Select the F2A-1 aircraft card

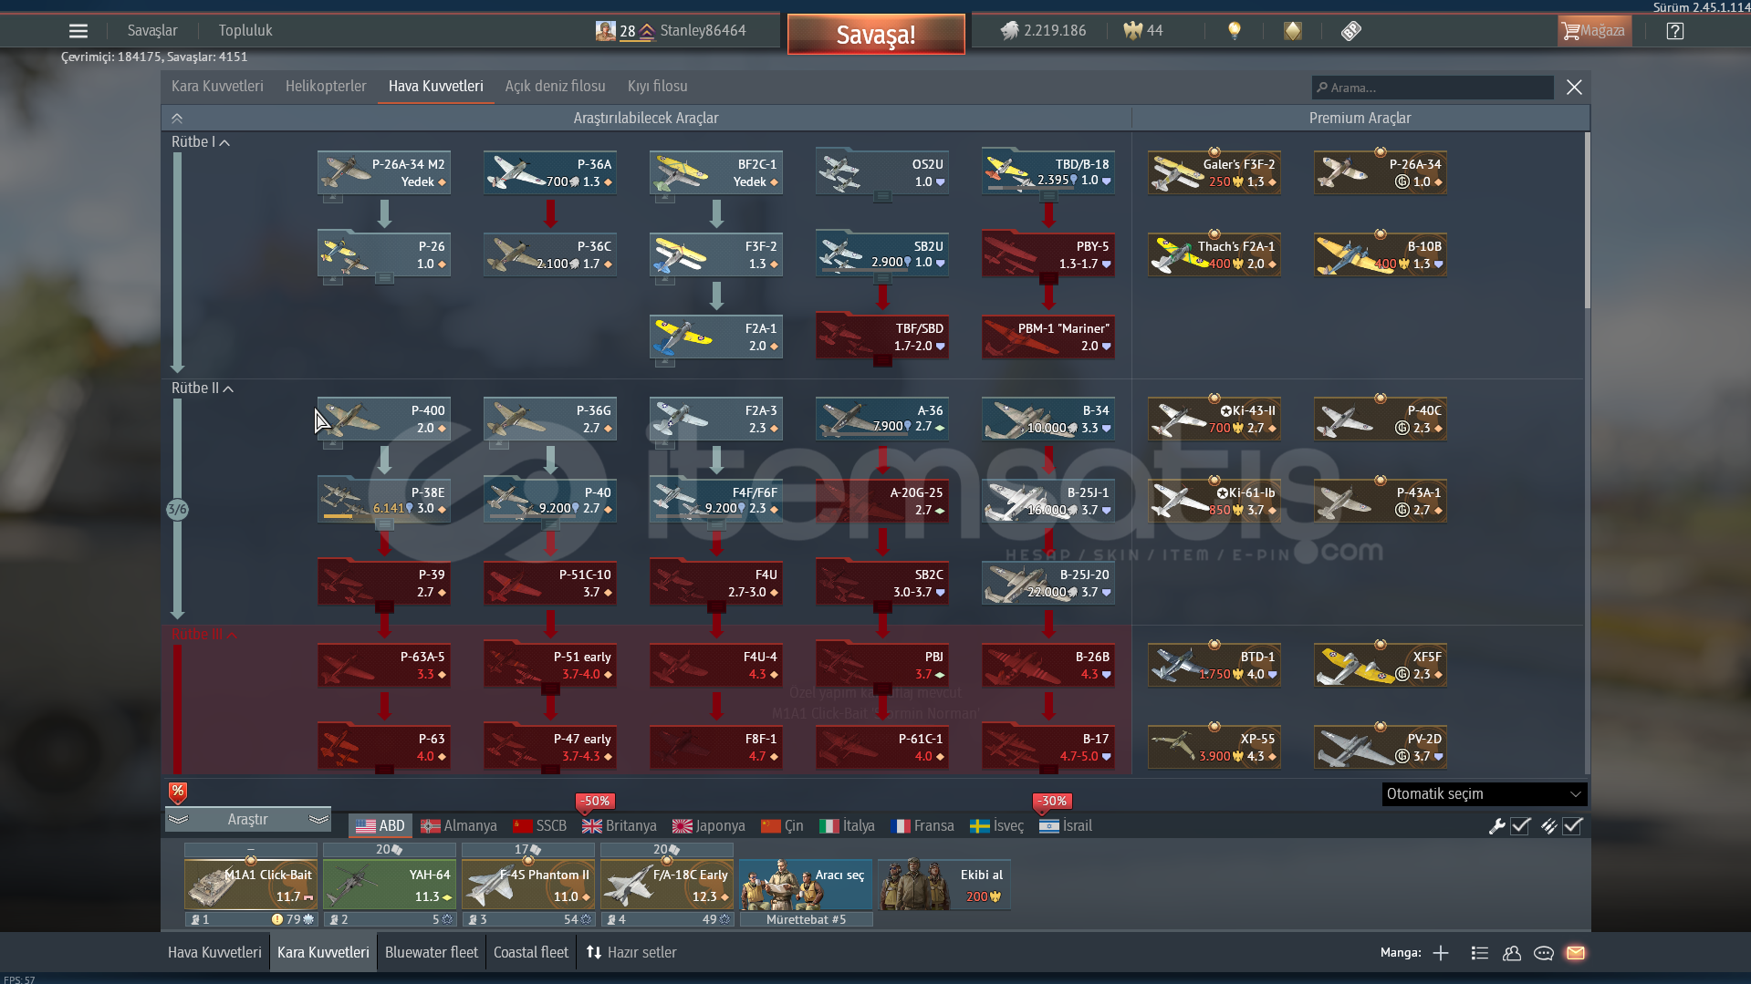tap(716, 337)
